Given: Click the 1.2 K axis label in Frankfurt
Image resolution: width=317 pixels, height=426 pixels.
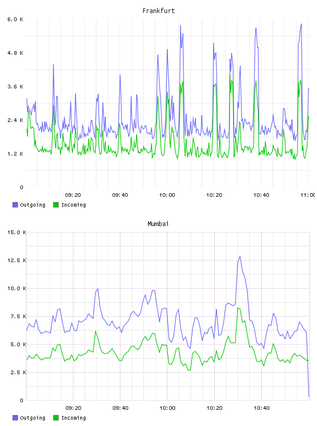Looking at the screenshot, I should (15, 154).
